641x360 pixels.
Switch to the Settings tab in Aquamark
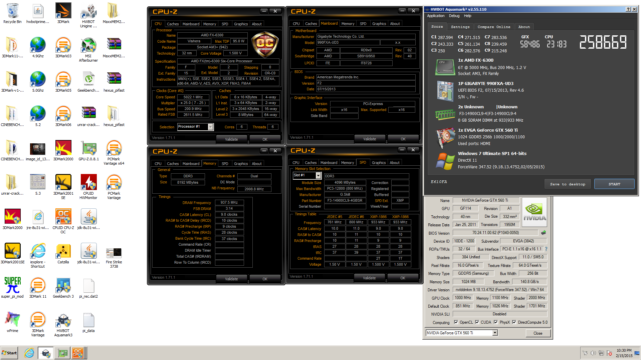(x=460, y=27)
